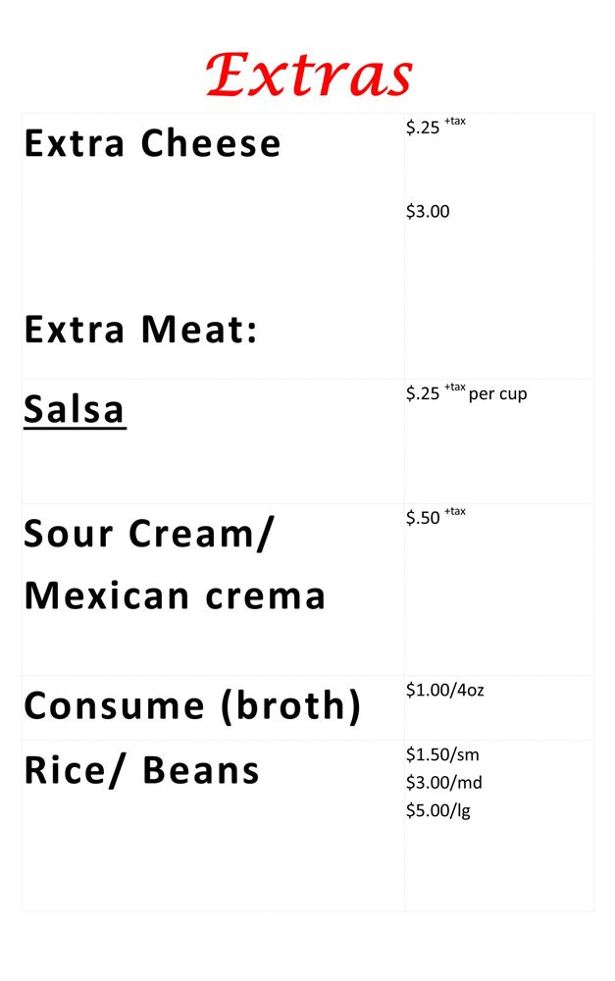Open the underlined Salsa link

click(75, 409)
